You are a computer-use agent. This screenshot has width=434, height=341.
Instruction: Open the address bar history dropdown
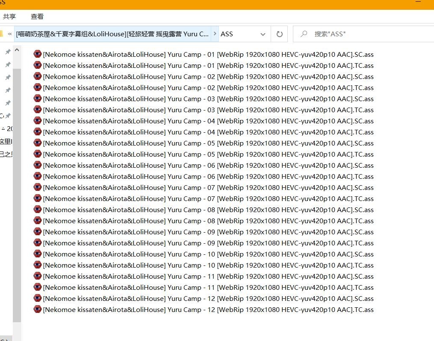click(263, 34)
